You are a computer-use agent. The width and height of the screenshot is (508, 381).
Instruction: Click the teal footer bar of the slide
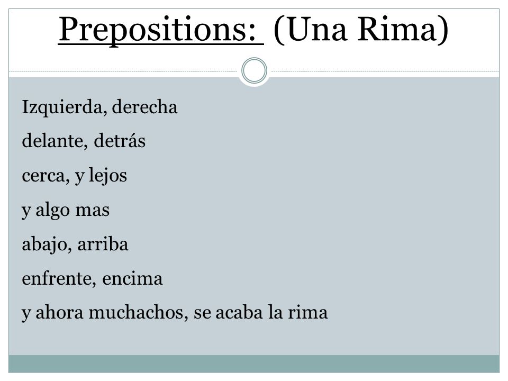click(x=254, y=364)
